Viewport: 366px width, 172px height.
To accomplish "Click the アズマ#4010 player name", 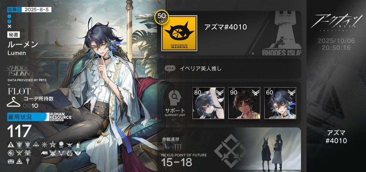I will click(x=226, y=27).
